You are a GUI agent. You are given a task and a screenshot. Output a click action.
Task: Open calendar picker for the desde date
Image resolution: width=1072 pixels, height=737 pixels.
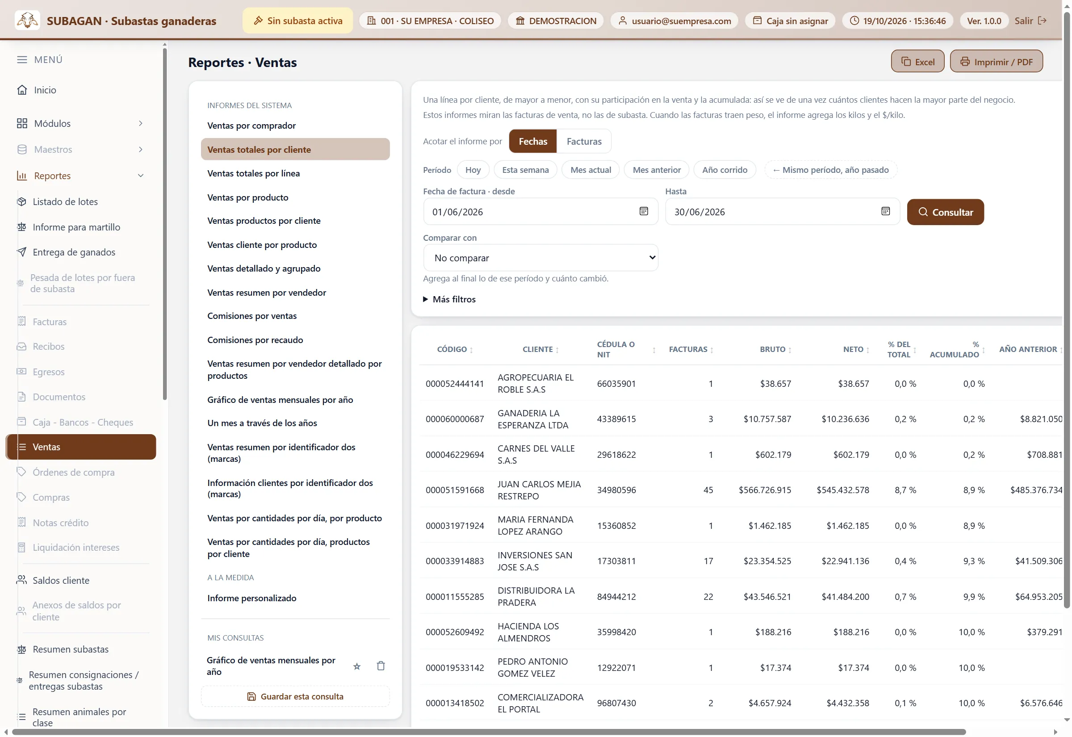(644, 211)
